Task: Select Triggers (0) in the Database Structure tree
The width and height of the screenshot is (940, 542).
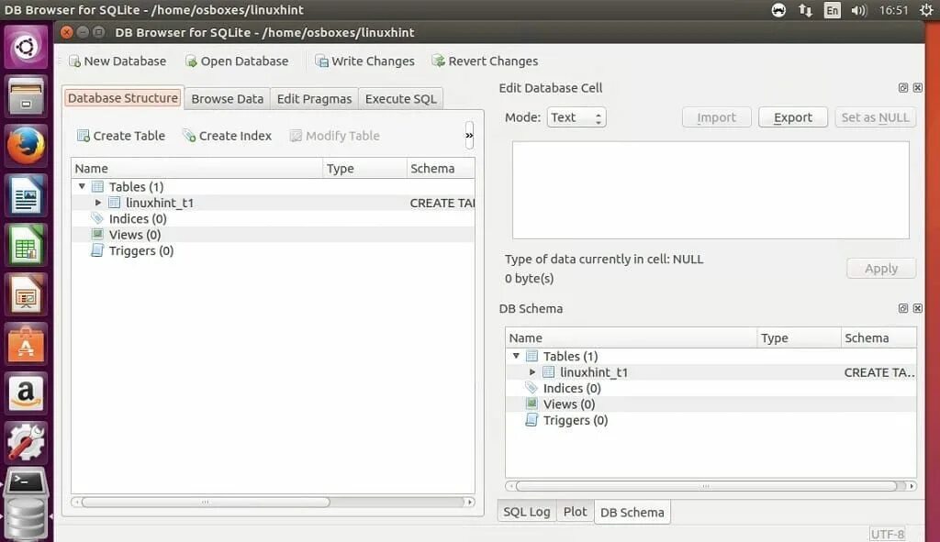Action: 140,251
